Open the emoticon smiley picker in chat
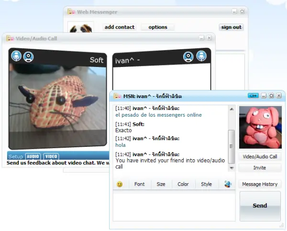287x231 pixels. (x=120, y=184)
